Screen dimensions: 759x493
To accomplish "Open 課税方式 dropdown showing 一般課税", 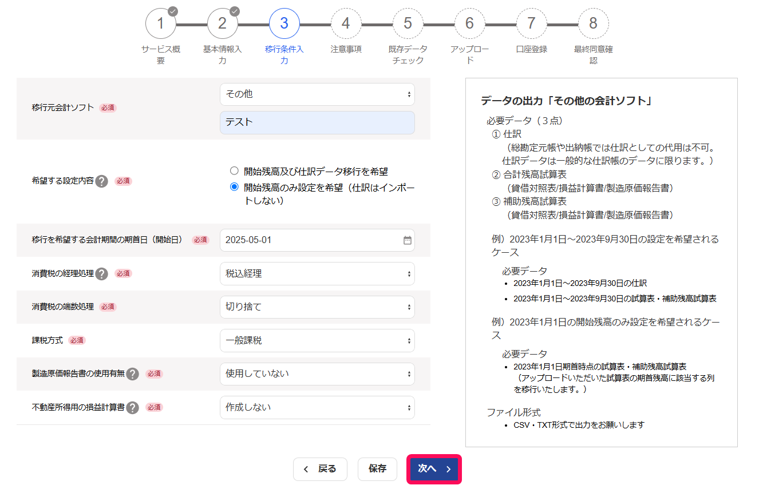I will [317, 341].
